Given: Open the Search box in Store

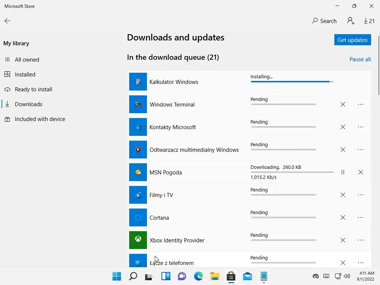Looking at the screenshot, I should (x=324, y=21).
